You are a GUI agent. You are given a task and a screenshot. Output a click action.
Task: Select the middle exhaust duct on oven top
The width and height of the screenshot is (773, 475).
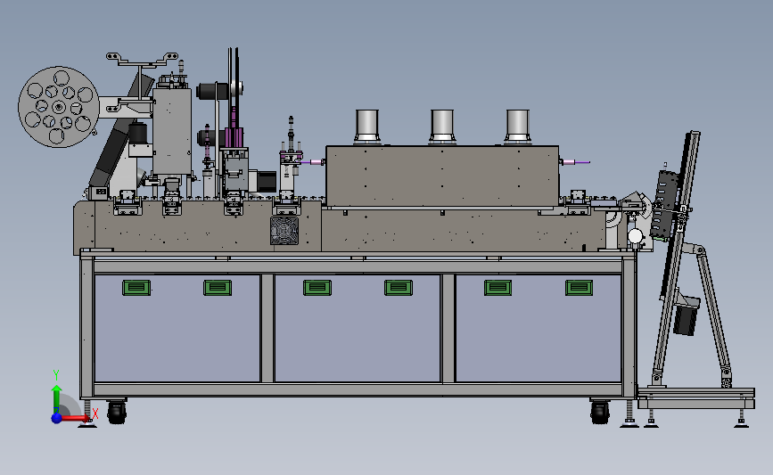click(442, 127)
